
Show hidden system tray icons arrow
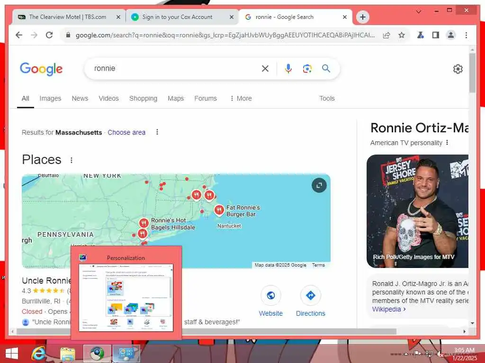point(406,354)
